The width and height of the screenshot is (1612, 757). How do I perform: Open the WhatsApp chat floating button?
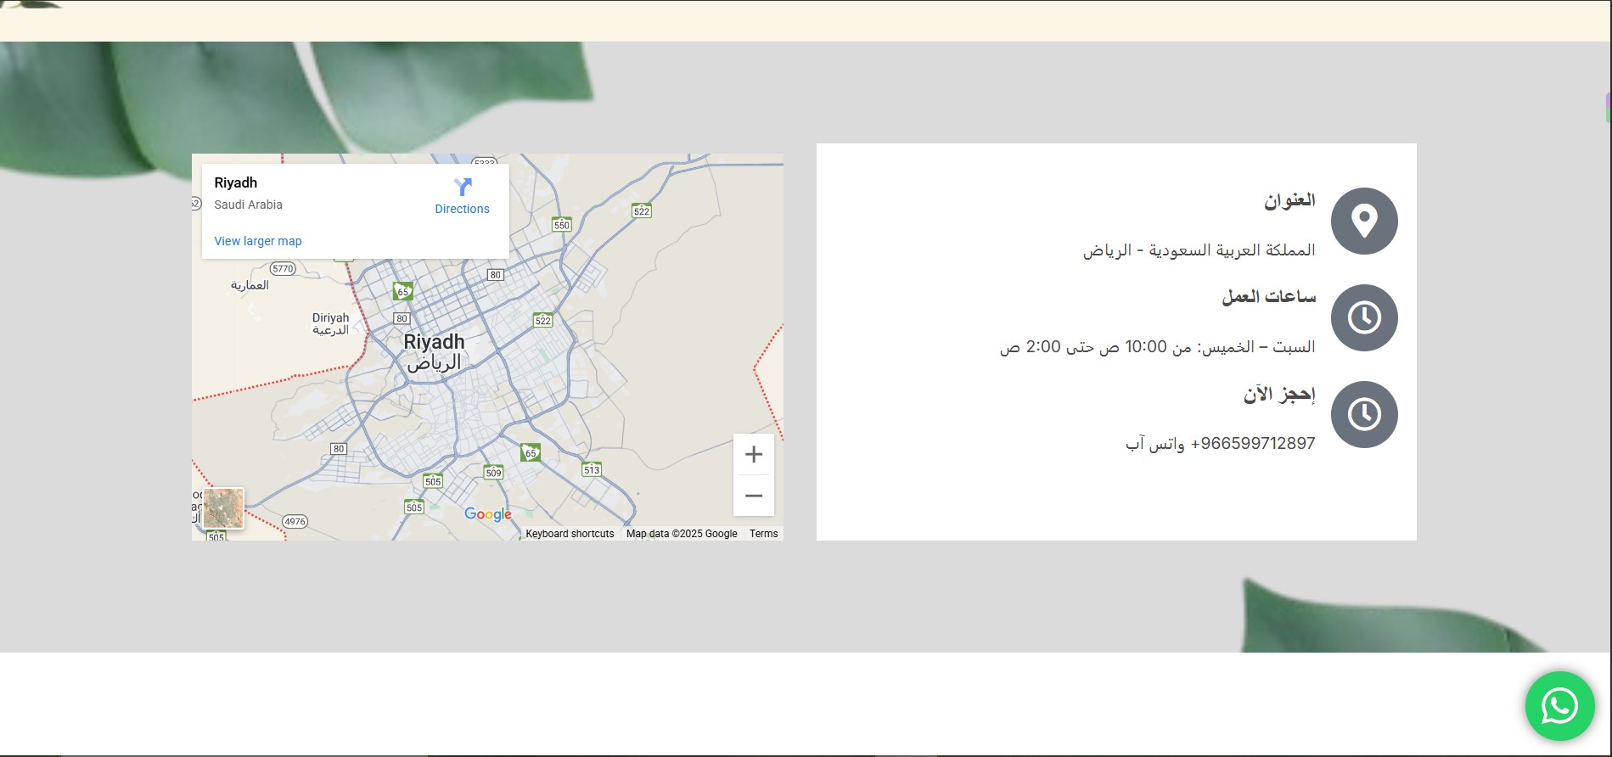coord(1559,706)
